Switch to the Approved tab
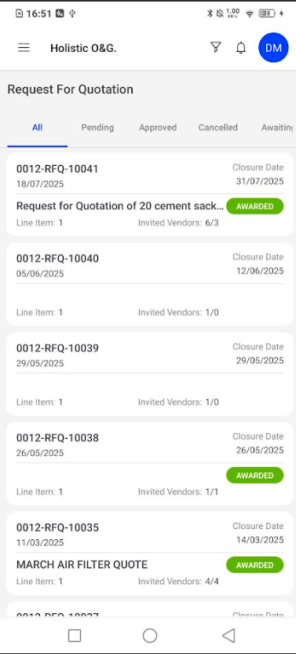 158,127
